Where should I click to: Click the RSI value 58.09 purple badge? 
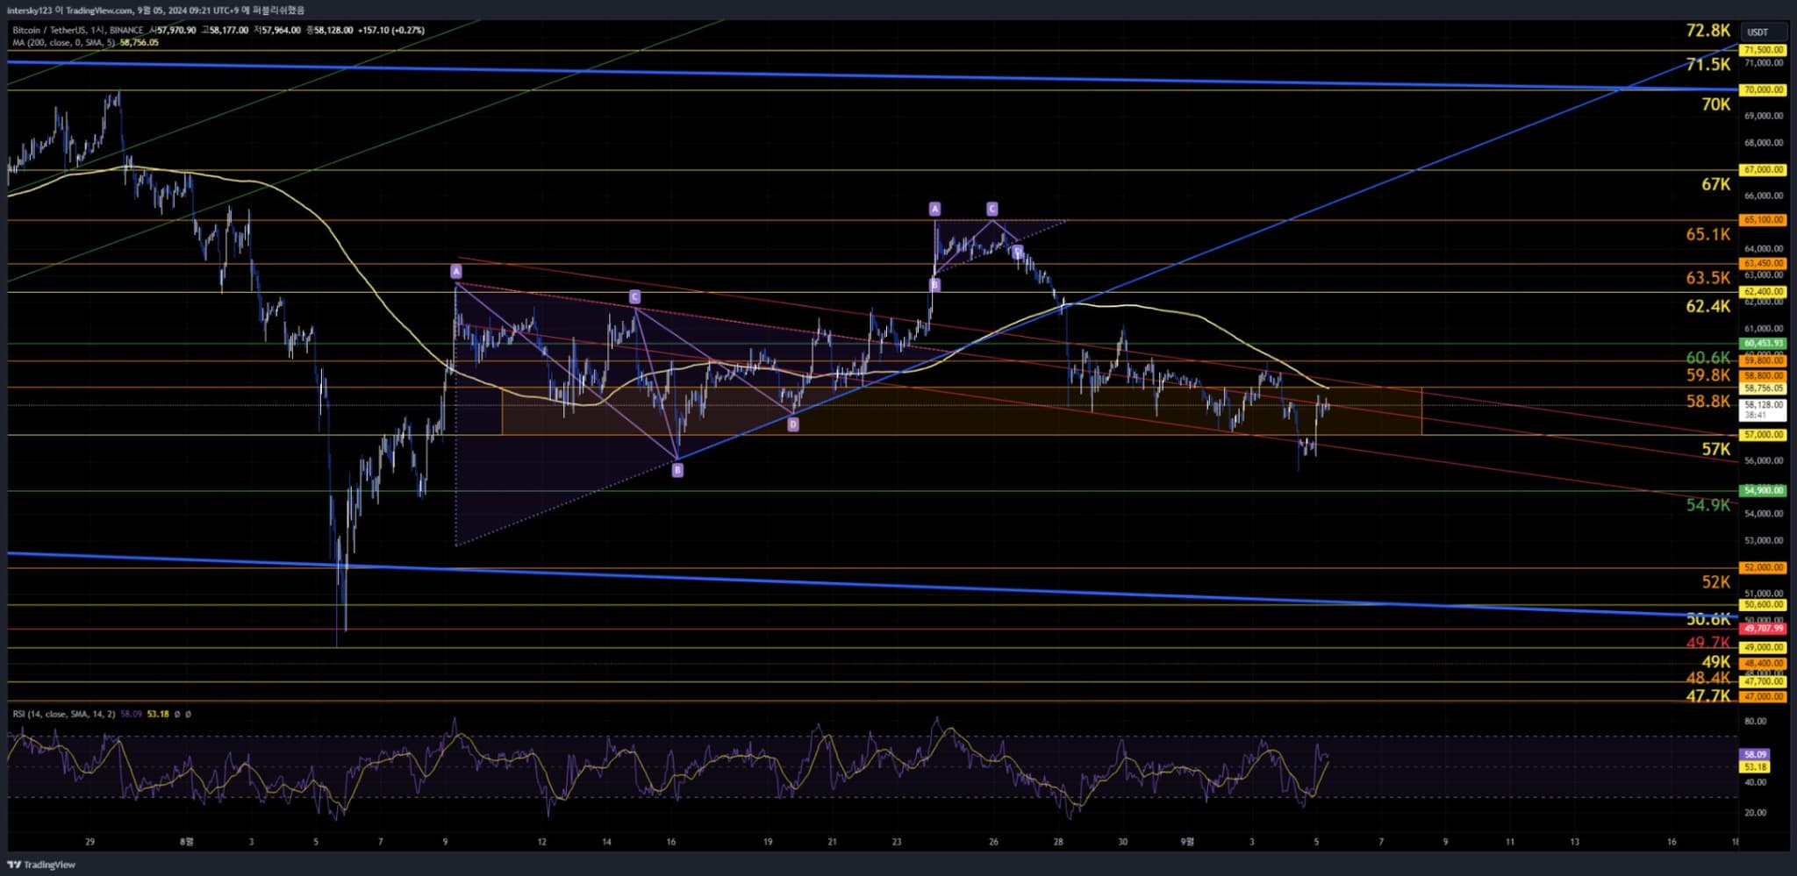click(1755, 754)
